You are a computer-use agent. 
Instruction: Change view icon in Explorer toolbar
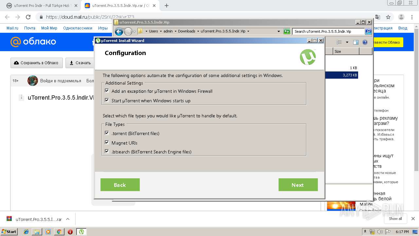pyautogui.click(x=339, y=42)
